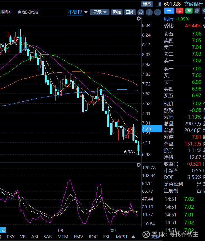Click the refresh circular arrow icon

coord(141,12)
